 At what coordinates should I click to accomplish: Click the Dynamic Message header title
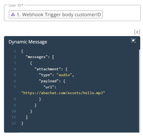pos(28,42)
